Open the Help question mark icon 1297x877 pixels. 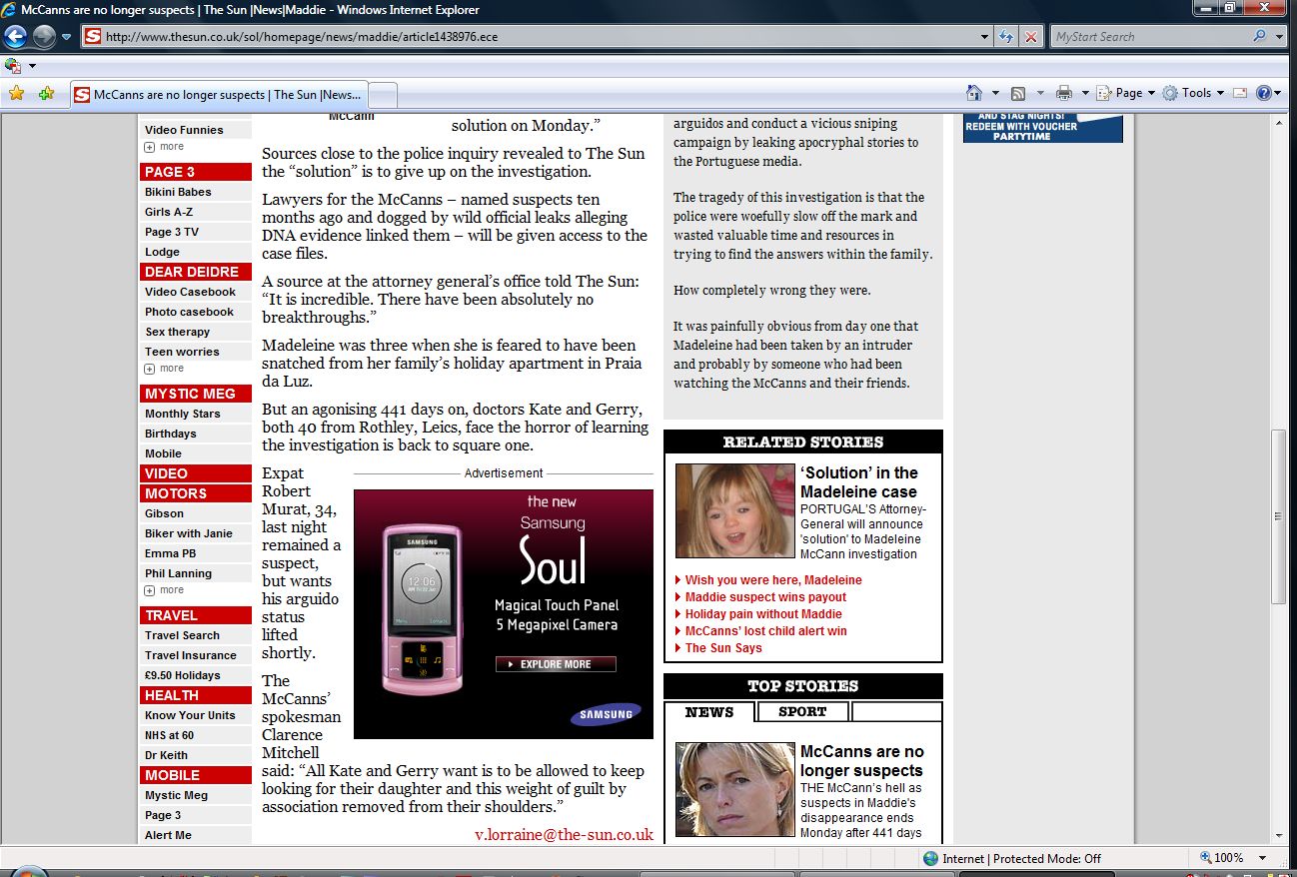coord(1263,93)
